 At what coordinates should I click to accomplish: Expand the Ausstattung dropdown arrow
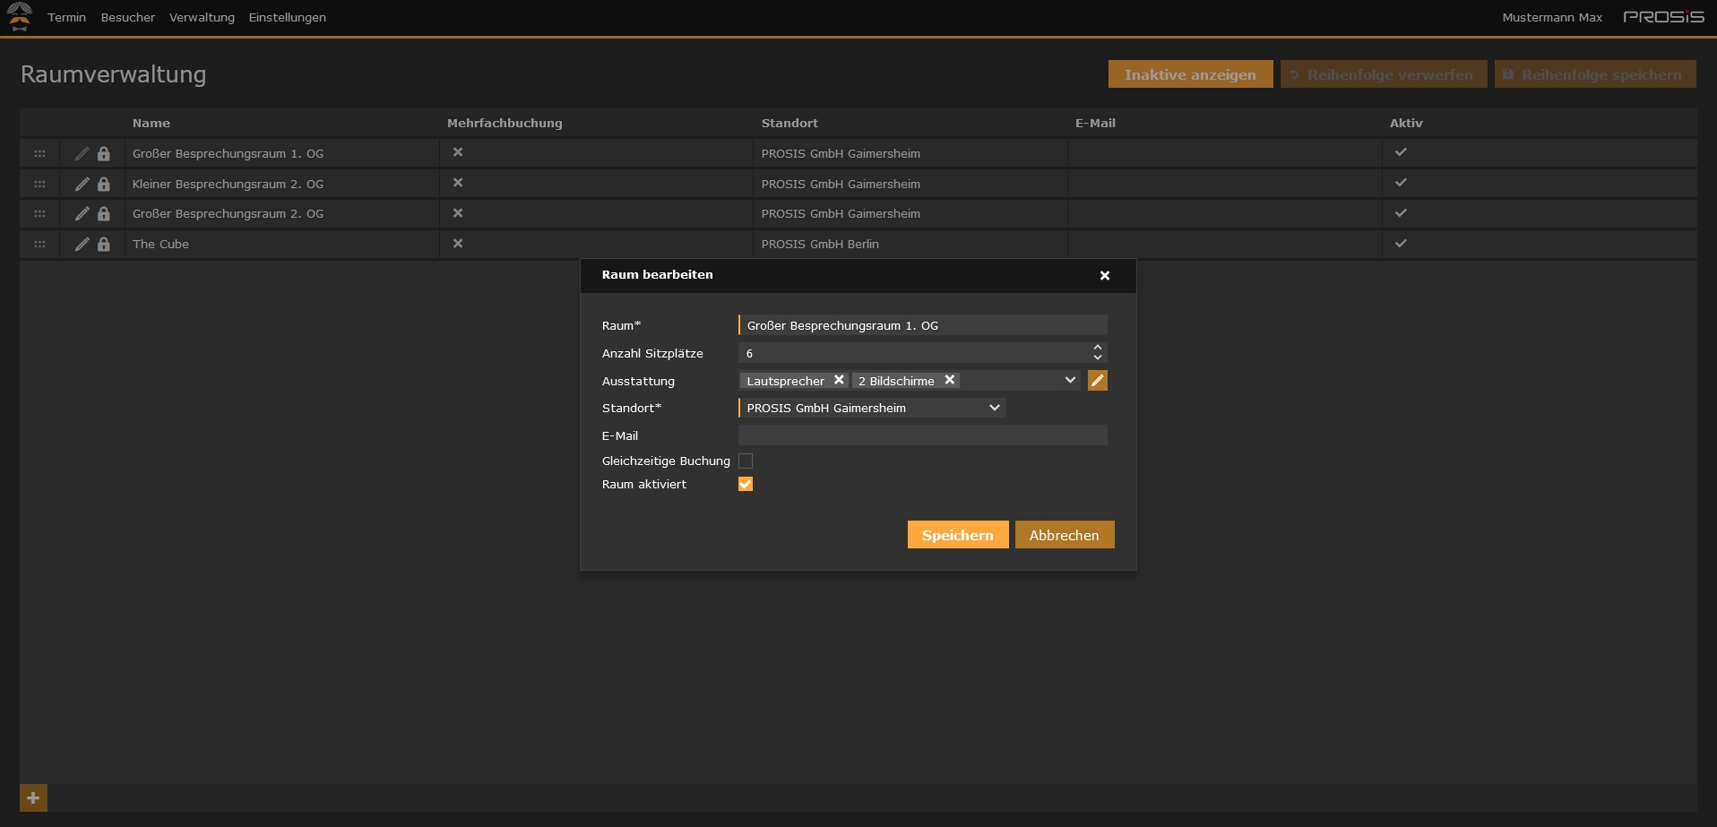1069,380
